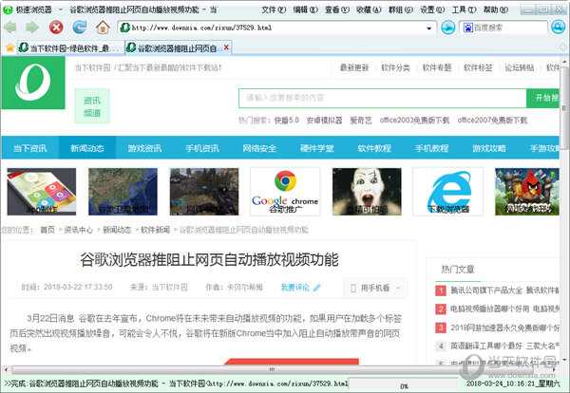The height and width of the screenshot is (393, 570).
Task: Expand the 用手机看 dropdown
Action: [375, 288]
